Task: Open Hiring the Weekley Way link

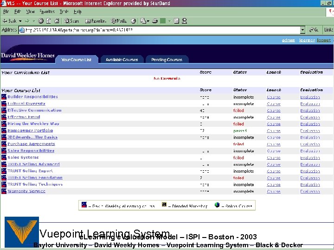Action: pyautogui.click(x=33, y=124)
